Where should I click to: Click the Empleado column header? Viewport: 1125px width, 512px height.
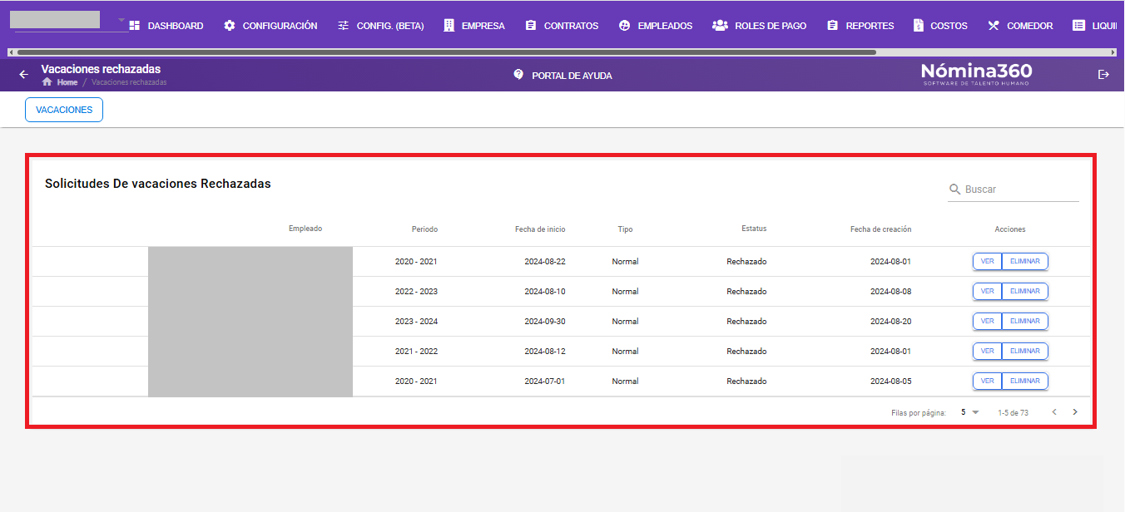(x=305, y=229)
